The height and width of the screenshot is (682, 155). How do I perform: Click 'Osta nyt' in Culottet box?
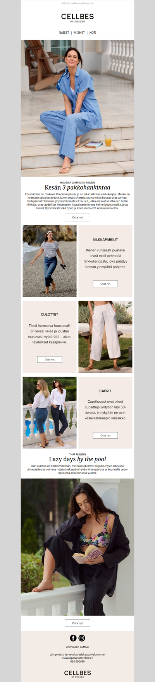click(x=50, y=359)
